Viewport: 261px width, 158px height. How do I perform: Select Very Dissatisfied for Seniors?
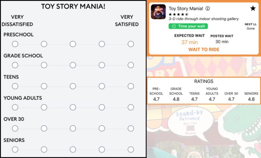pyautogui.click(x=15, y=149)
